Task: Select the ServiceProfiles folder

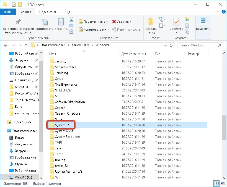Action: click(x=127, y=67)
